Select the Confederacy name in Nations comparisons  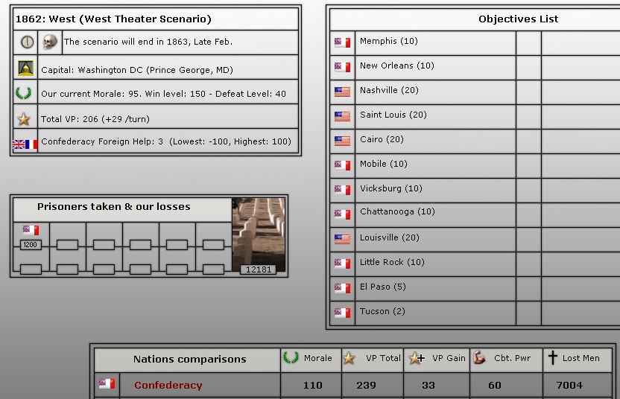tap(168, 385)
